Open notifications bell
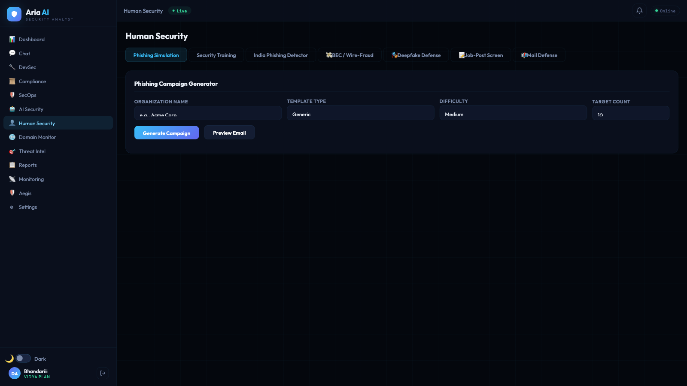 click(639, 11)
